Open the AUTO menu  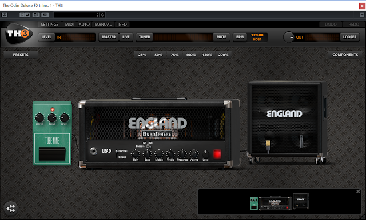84,24
